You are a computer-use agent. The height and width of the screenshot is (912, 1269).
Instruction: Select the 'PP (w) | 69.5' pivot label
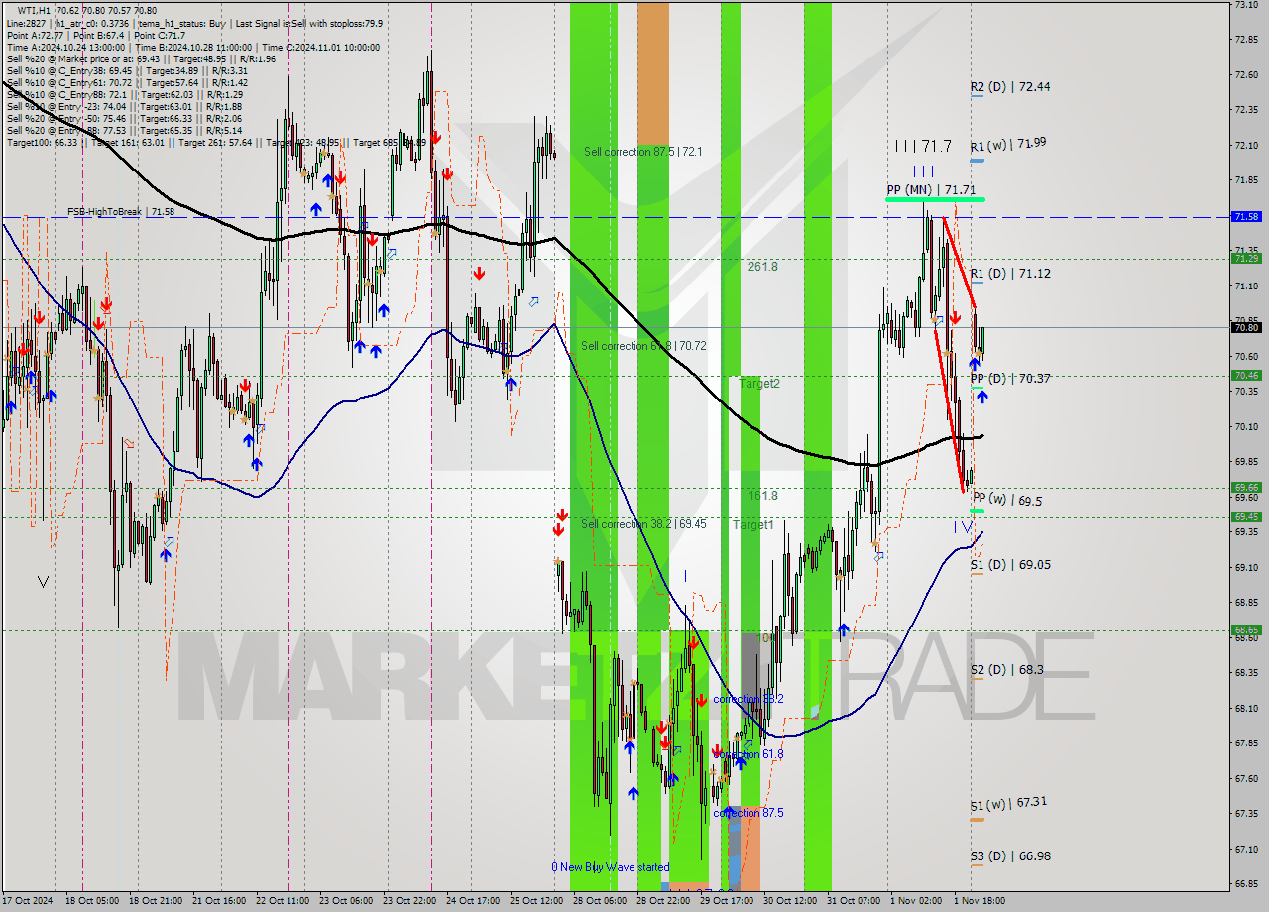click(x=1007, y=501)
